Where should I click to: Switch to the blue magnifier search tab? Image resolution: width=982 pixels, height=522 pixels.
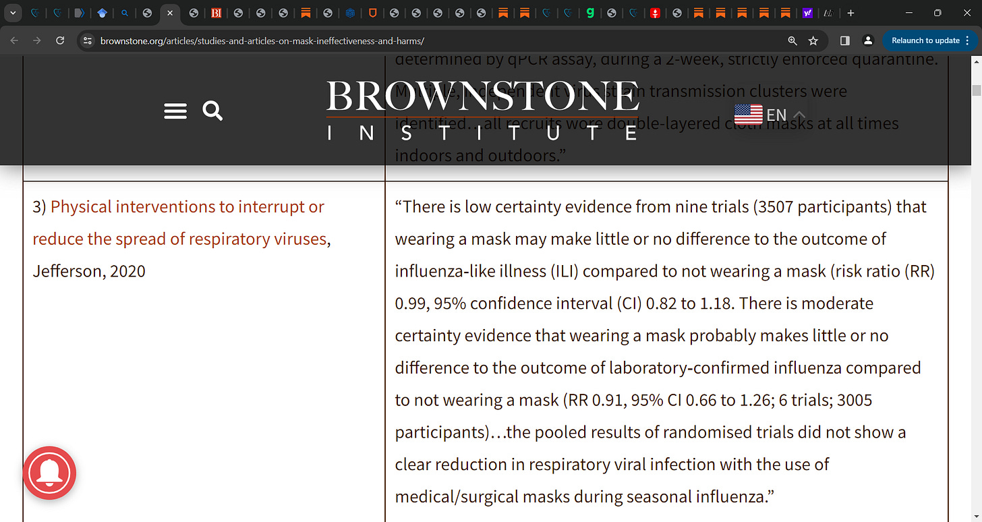[x=125, y=13]
